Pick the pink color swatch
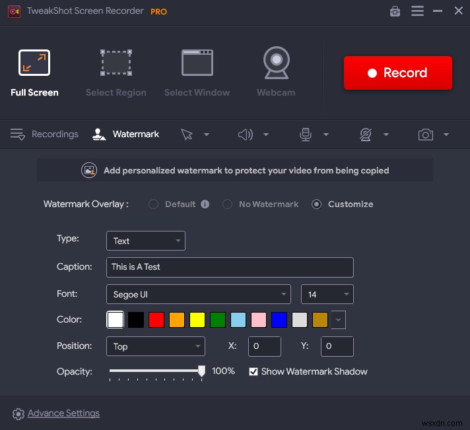Screen dimensions: 470x430 (x=258, y=319)
